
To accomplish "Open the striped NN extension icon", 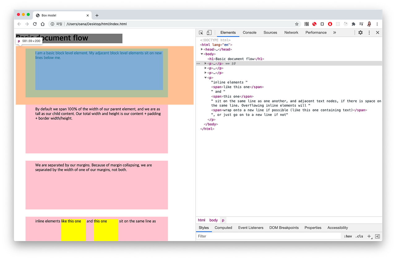I will 307,24.
